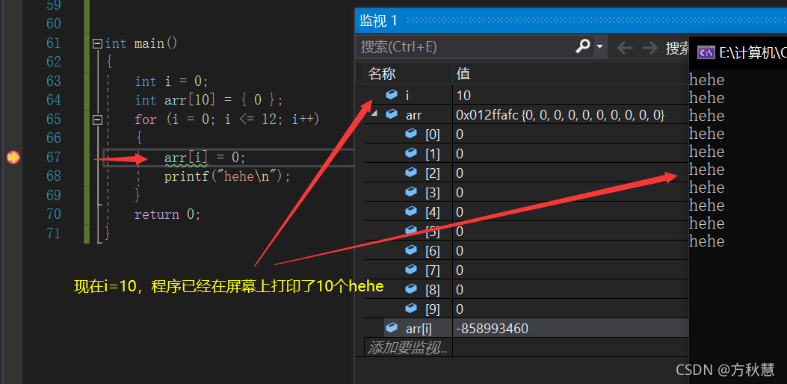787x384 pixels.
Task: Click the code 'int arr[10] = { 0 };'
Action: tap(209, 100)
